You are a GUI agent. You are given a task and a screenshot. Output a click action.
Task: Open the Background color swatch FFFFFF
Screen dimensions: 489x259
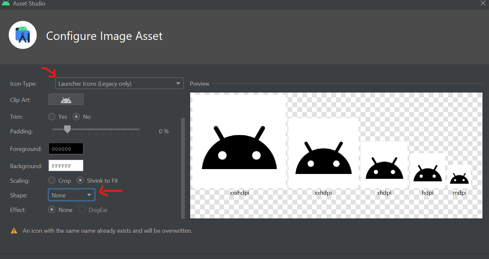pos(66,166)
